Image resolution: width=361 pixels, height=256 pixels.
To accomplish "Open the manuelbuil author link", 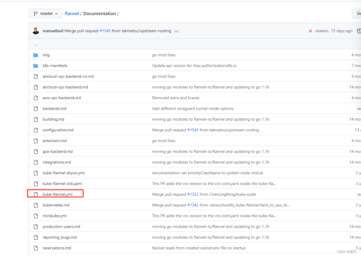I will click(53, 31).
